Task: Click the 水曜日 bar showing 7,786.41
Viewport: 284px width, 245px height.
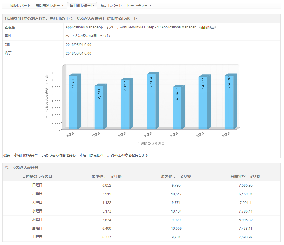Action: tap(151, 102)
